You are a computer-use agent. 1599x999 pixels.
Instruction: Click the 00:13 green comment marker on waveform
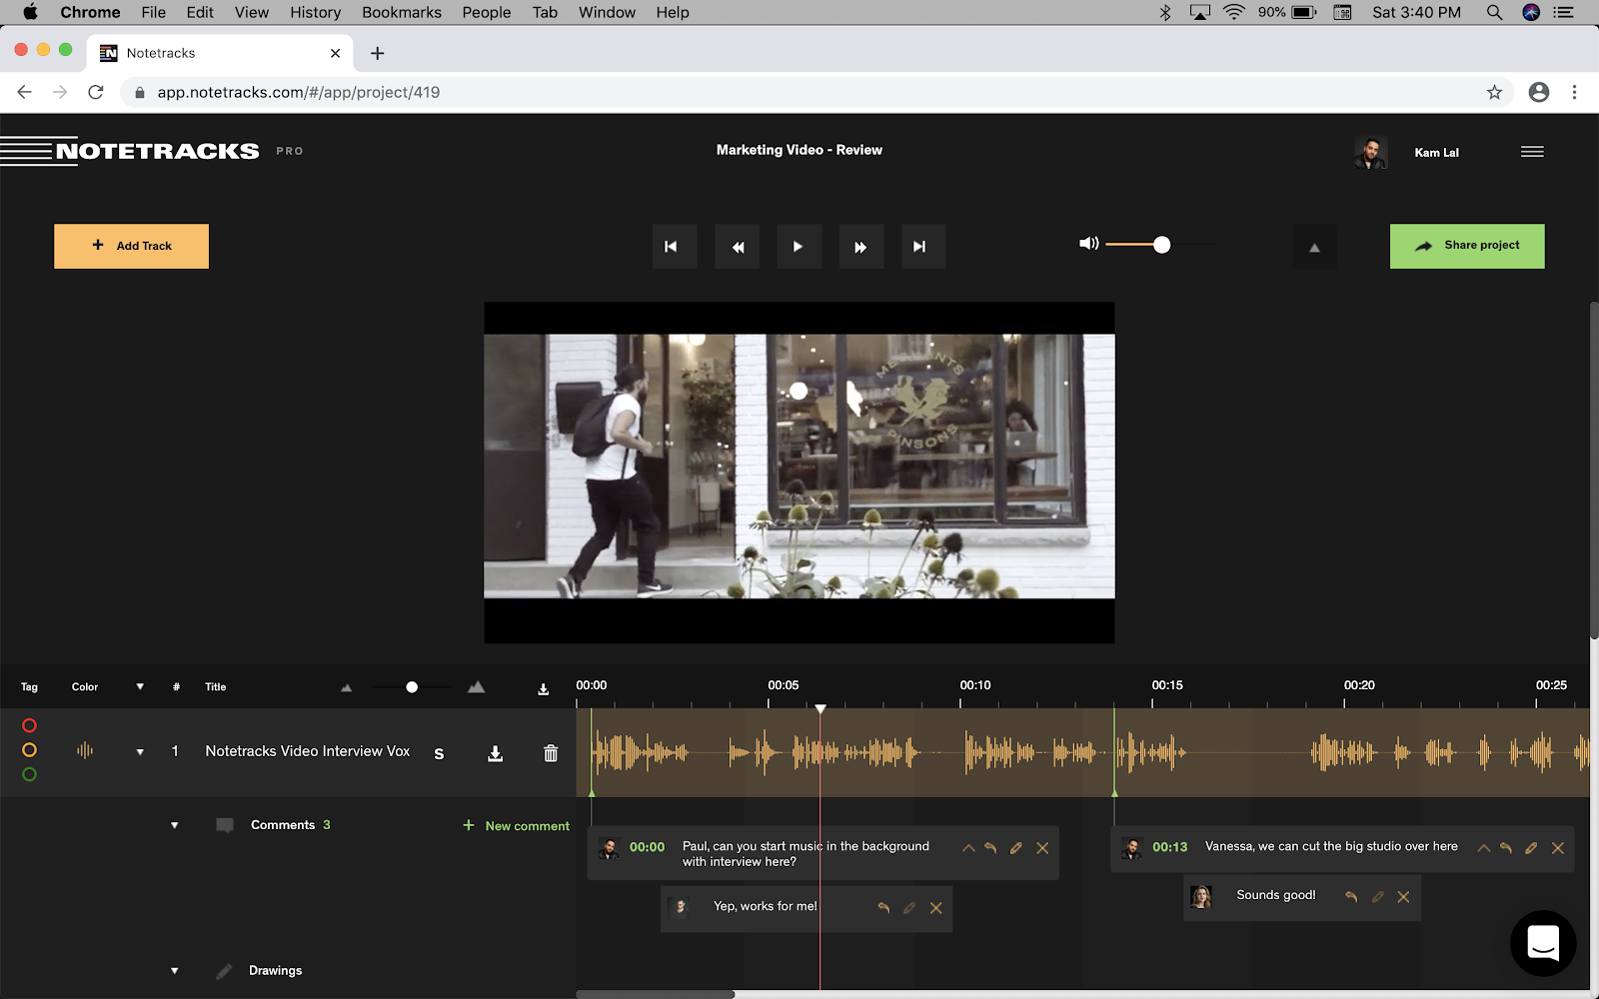pos(1114,792)
